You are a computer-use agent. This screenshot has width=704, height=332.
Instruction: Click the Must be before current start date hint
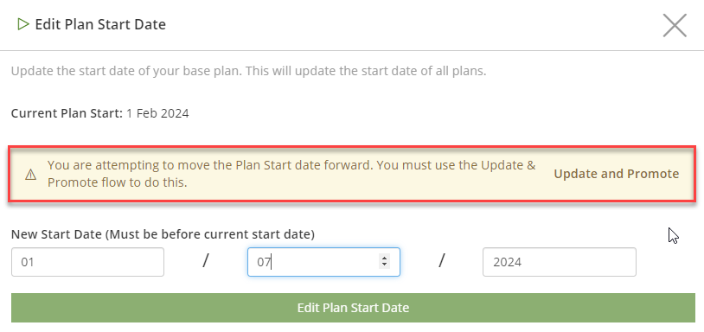coord(209,234)
